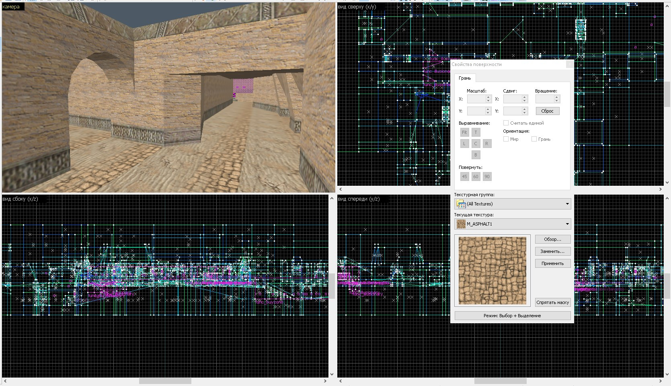Apply the texture with Применить
The image size is (671, 386).
(x=552, y=263)
